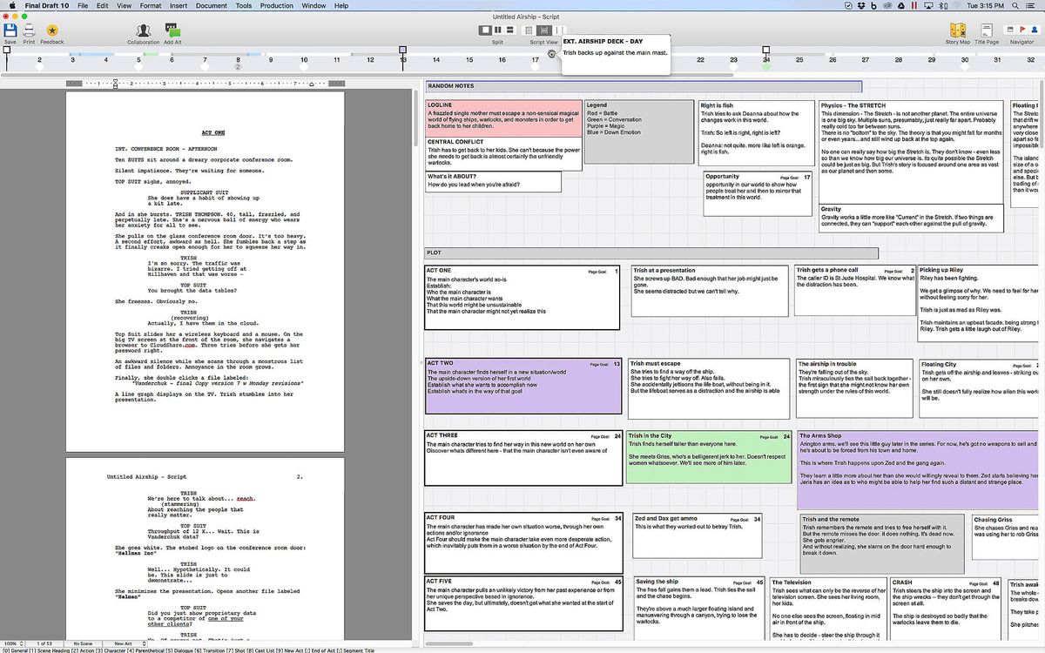
Task: Open the 100% zoom level selector
Action: 10,643
